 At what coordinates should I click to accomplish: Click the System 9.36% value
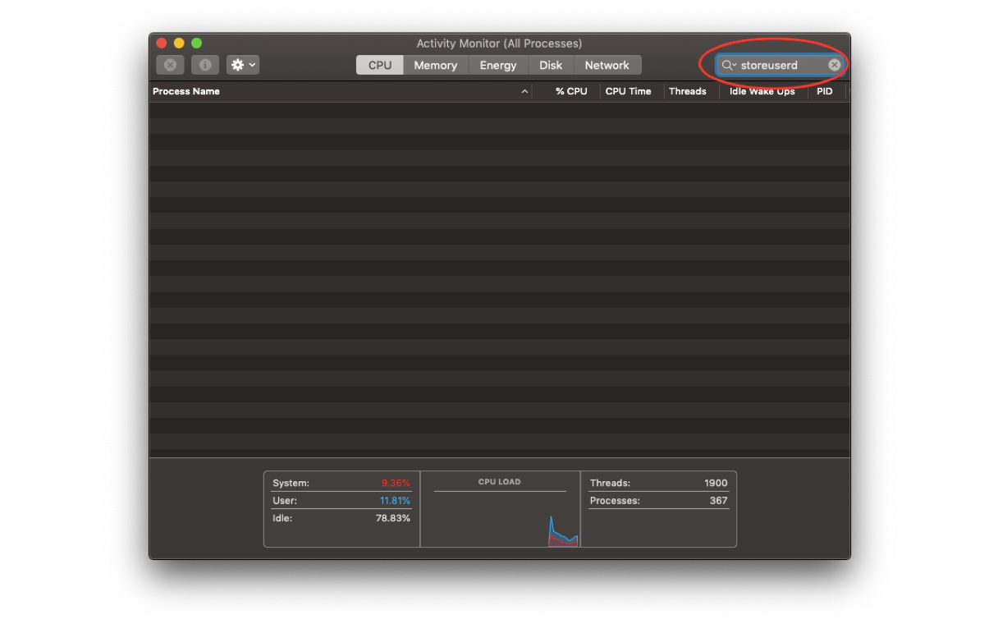click(x=396, y=483)
